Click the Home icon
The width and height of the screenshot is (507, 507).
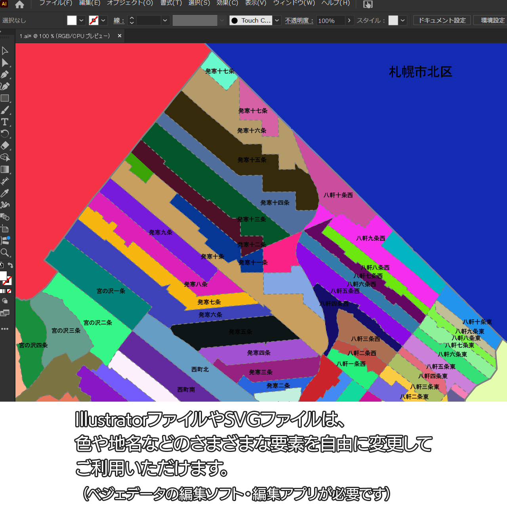(x=19, y=5)
